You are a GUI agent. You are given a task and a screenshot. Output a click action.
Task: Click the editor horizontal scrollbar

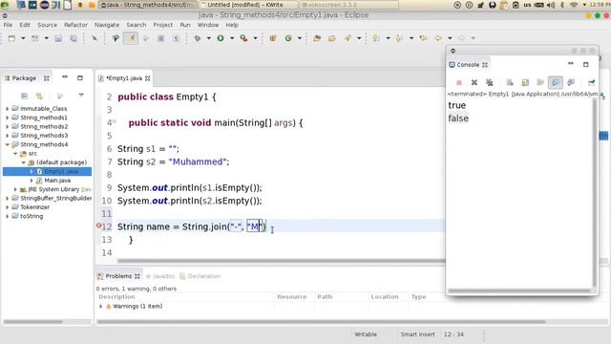click(x=281, y=261)
